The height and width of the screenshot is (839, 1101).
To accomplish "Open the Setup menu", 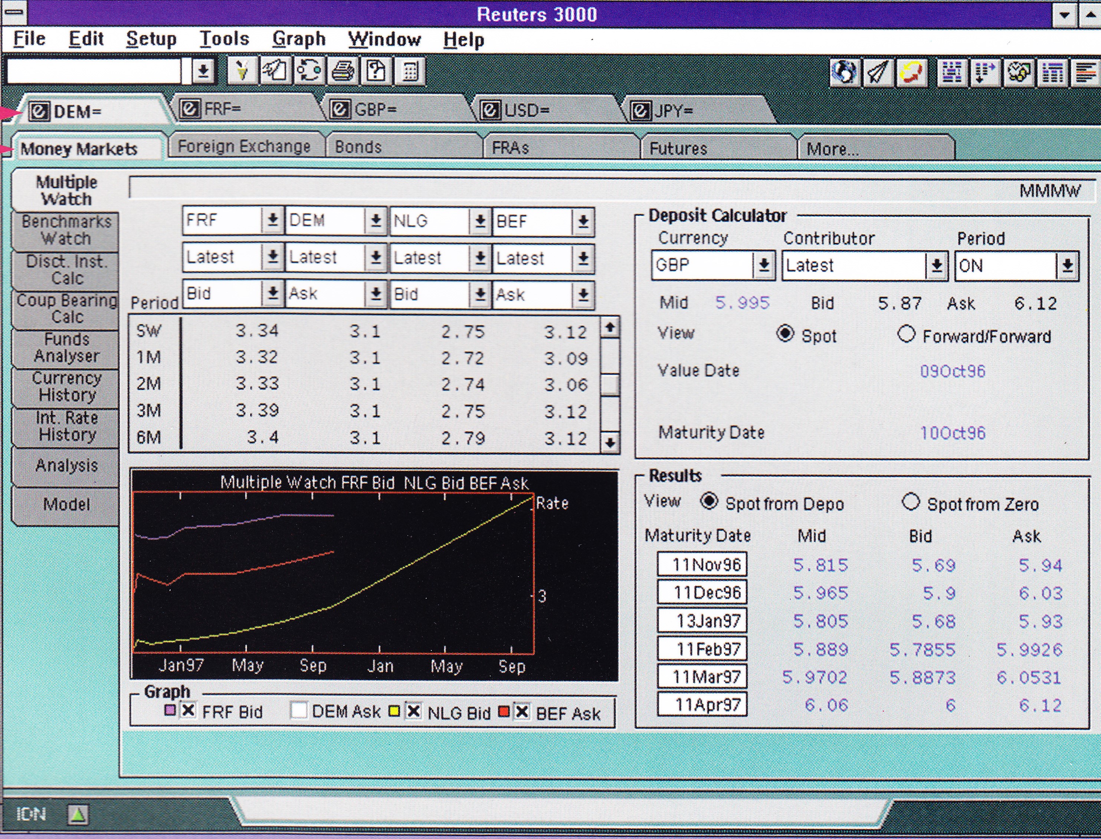I will [x=151, y=39].
